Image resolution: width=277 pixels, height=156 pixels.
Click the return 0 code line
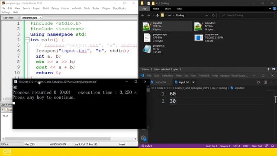click(48, 73)
